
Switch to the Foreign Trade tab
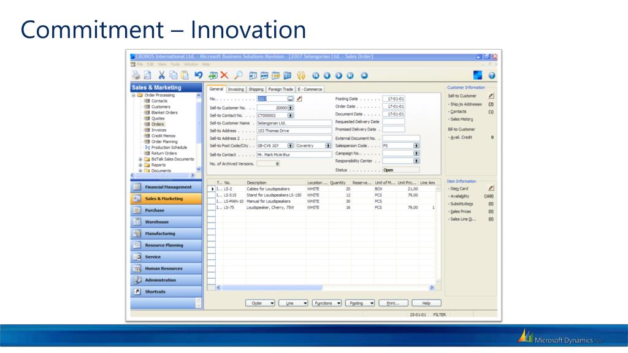tap(280, 89)
